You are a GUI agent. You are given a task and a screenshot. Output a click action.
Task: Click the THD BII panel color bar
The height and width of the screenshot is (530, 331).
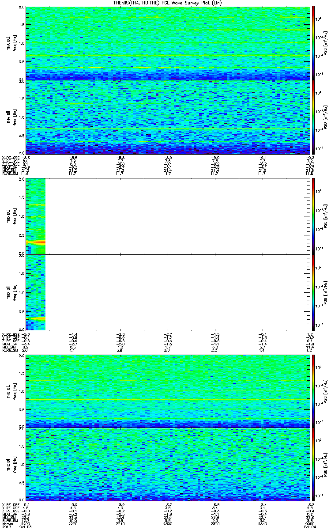pyautogui.click(x=313, y=292)
